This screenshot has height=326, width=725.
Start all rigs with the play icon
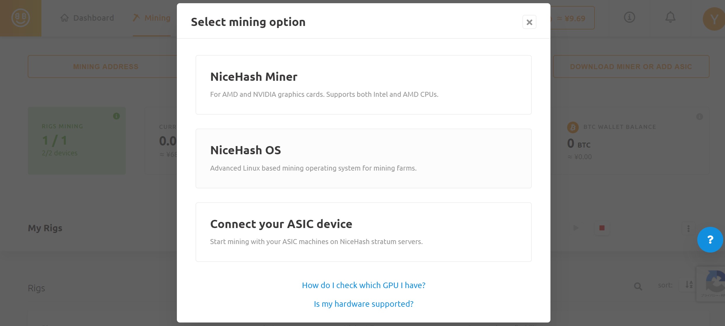(576, 228)
